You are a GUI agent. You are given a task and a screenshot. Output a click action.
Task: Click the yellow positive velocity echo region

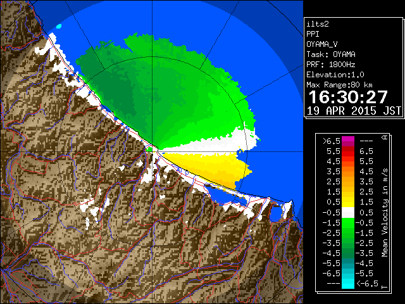coord(215,167)
